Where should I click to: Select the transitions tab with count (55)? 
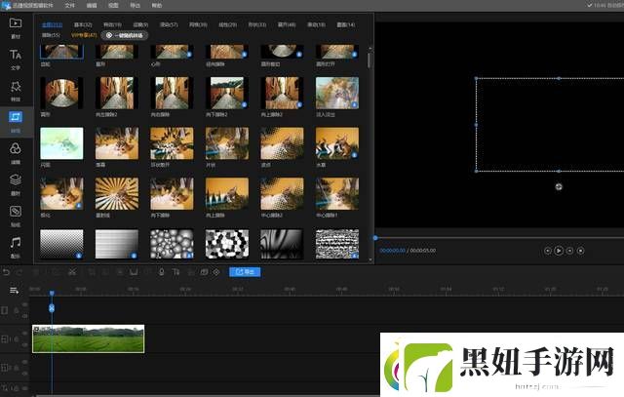(51, 35)
